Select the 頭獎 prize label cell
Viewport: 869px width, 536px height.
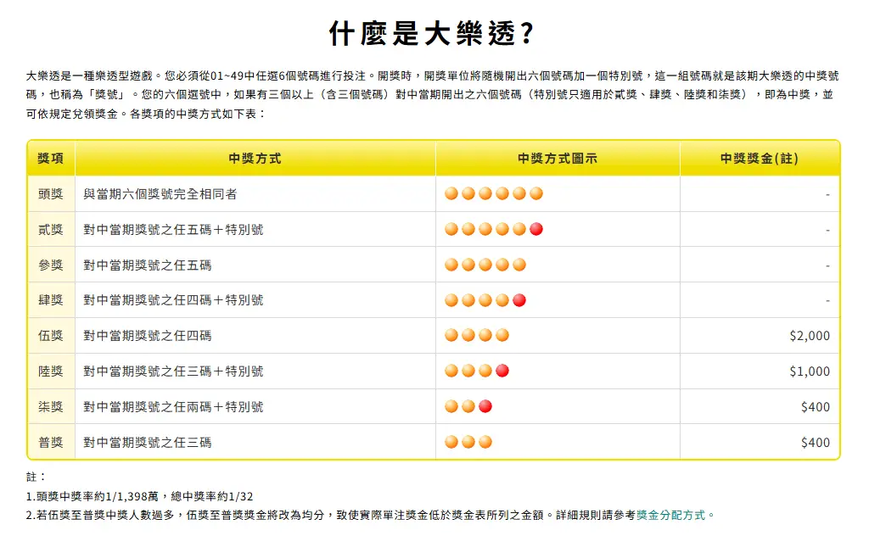click(x=51, y=194)
